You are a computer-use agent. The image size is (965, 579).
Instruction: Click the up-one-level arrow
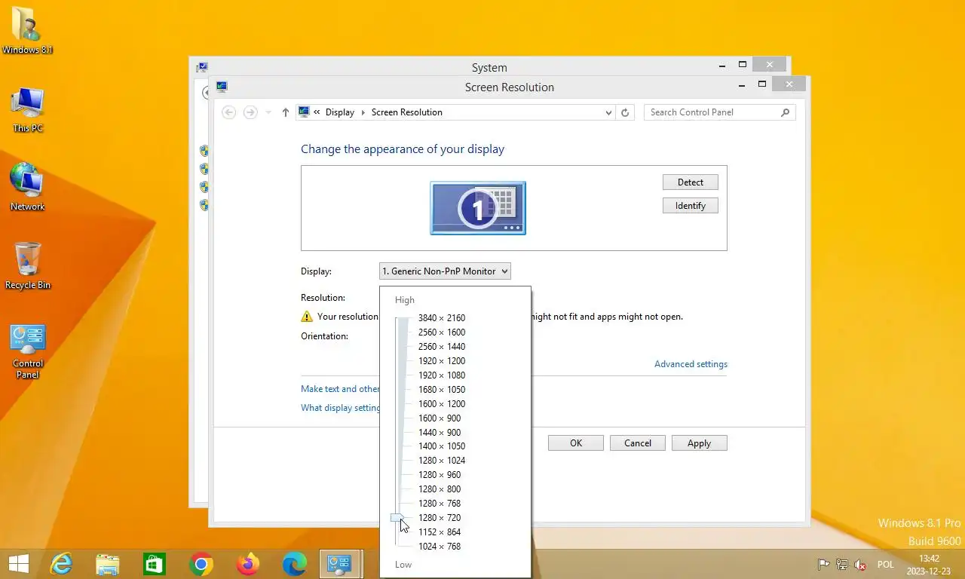(x=285, y=112)
